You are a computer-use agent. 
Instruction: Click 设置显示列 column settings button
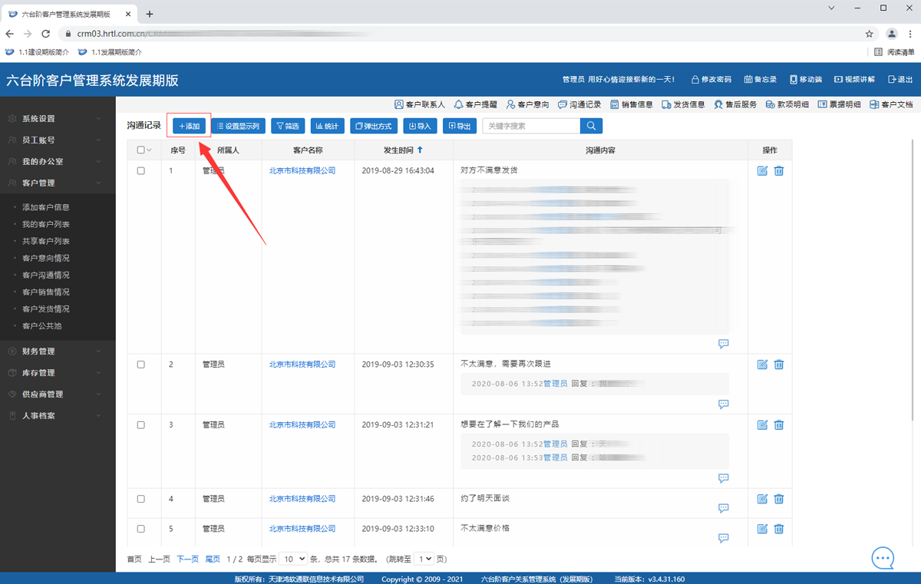coord(238,126)
